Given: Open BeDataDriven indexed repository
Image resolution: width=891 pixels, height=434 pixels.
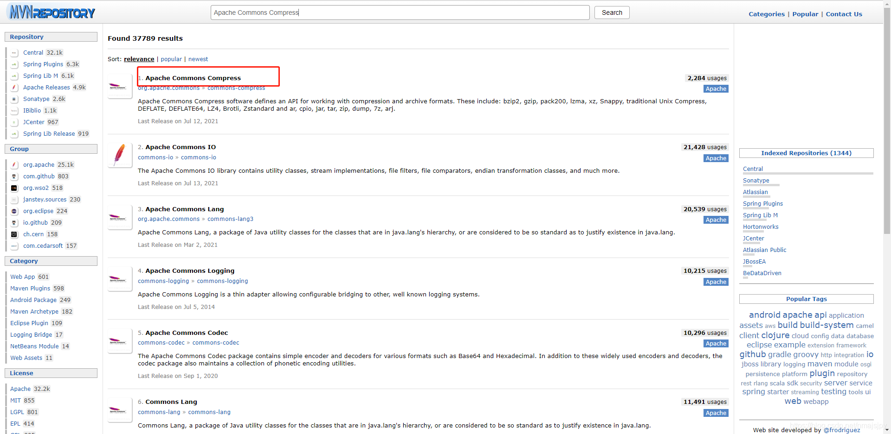Looking at the screenshot, I should [x=762, y=273].
